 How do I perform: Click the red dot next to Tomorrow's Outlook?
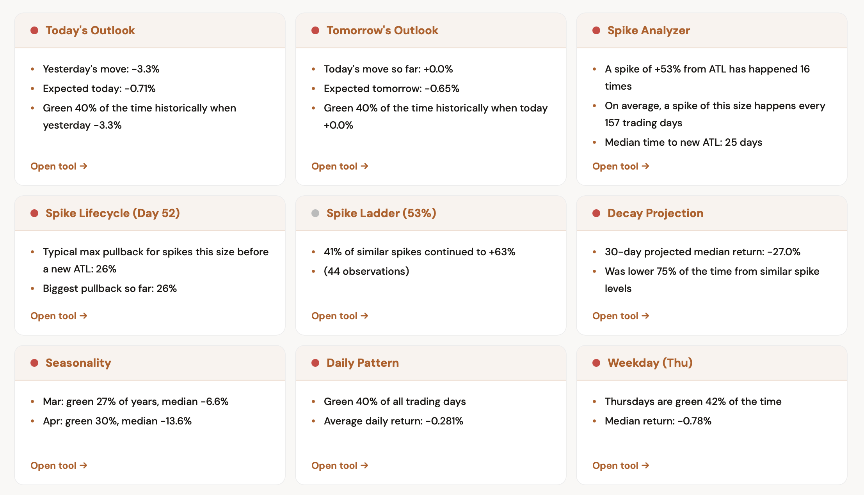[x=315, y=30]
